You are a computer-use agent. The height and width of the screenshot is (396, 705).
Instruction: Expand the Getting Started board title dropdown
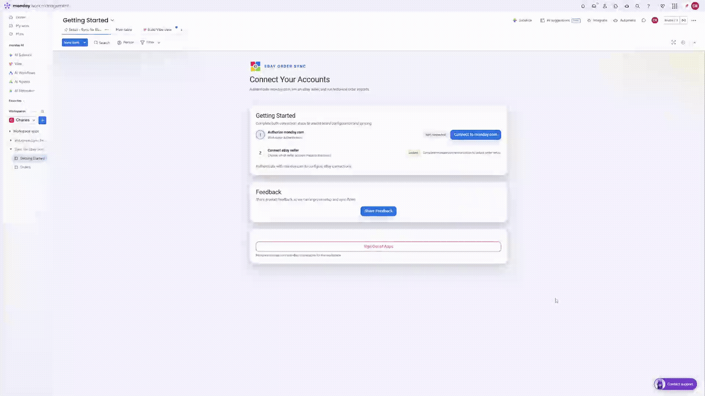(x=112, y=20)
